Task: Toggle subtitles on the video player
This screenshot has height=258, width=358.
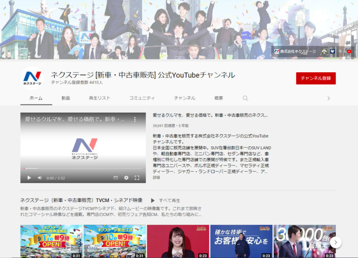Action: pos(116,178)
